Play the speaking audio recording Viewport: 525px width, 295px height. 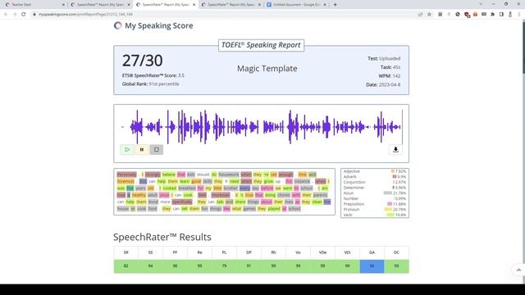click(127, 149)
